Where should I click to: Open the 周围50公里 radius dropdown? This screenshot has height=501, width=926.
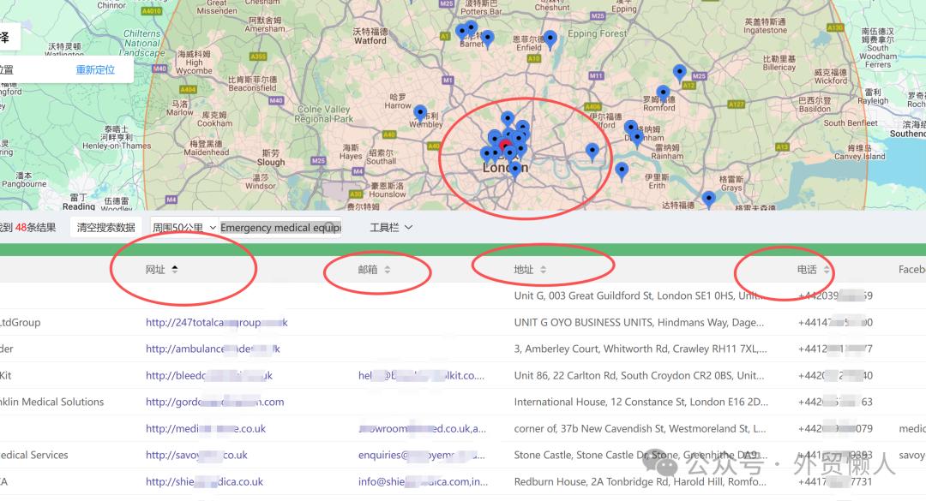click(183, 228)
